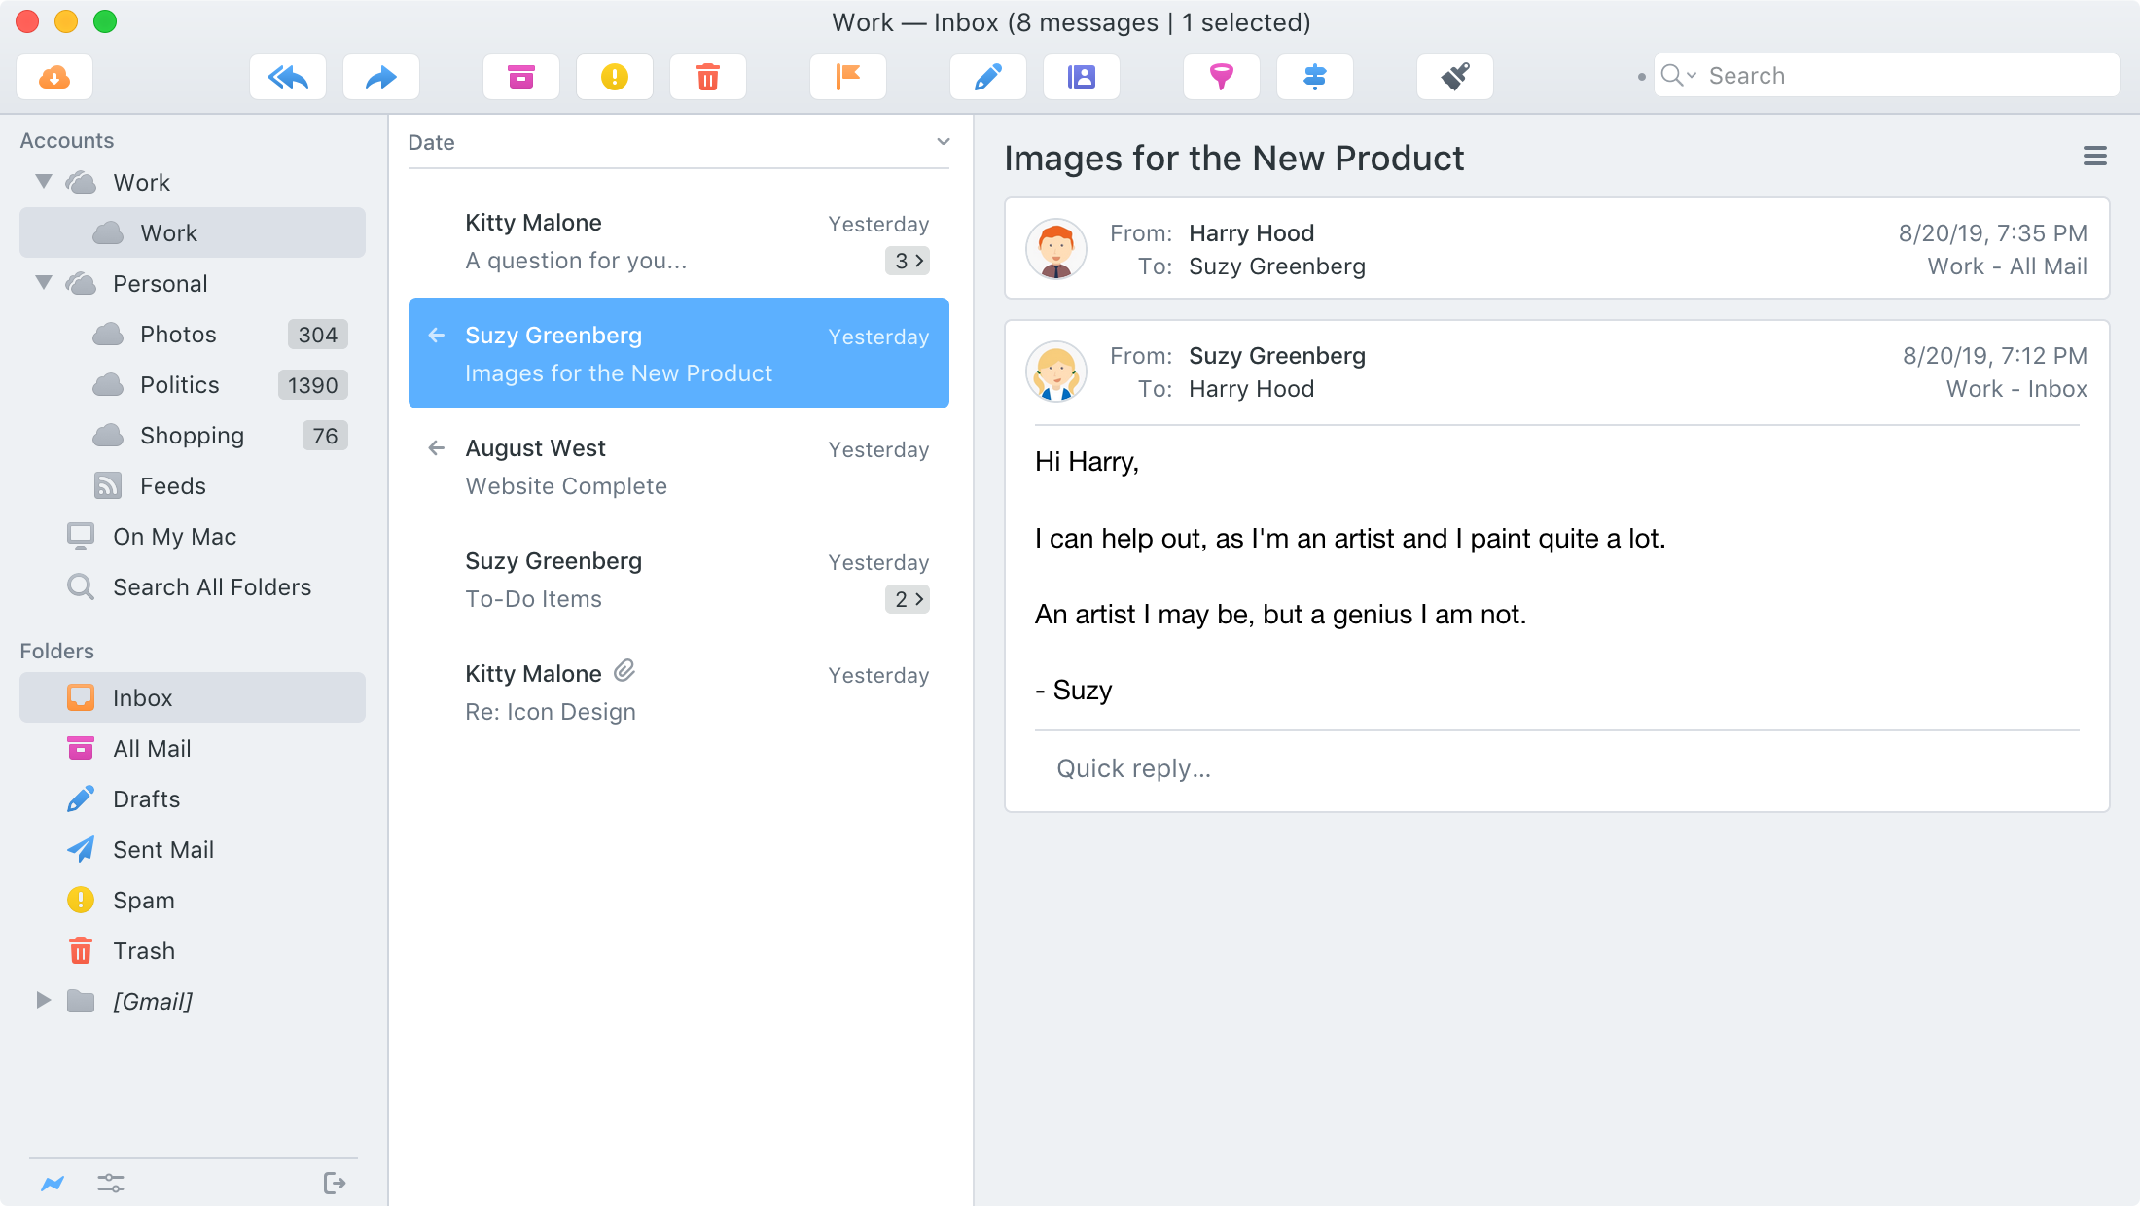Mark as spam with yellow exclamation icon
2140x1206 pixels.
coord(615,77)
